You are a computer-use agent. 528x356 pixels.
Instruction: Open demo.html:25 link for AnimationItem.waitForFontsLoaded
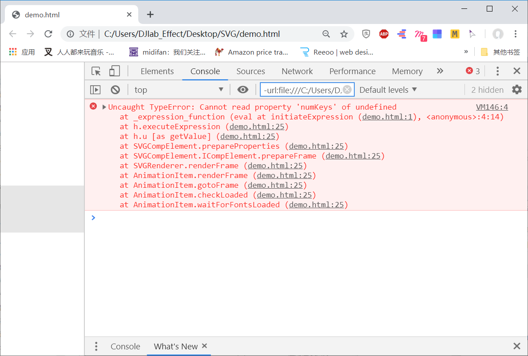[316, 205]
